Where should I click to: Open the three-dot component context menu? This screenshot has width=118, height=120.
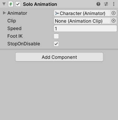114,4
